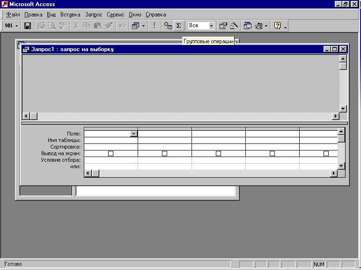The width and height of the screenshot is (361, 270).
Task: Show the Database Window icon
Action: tap(248, 26)
